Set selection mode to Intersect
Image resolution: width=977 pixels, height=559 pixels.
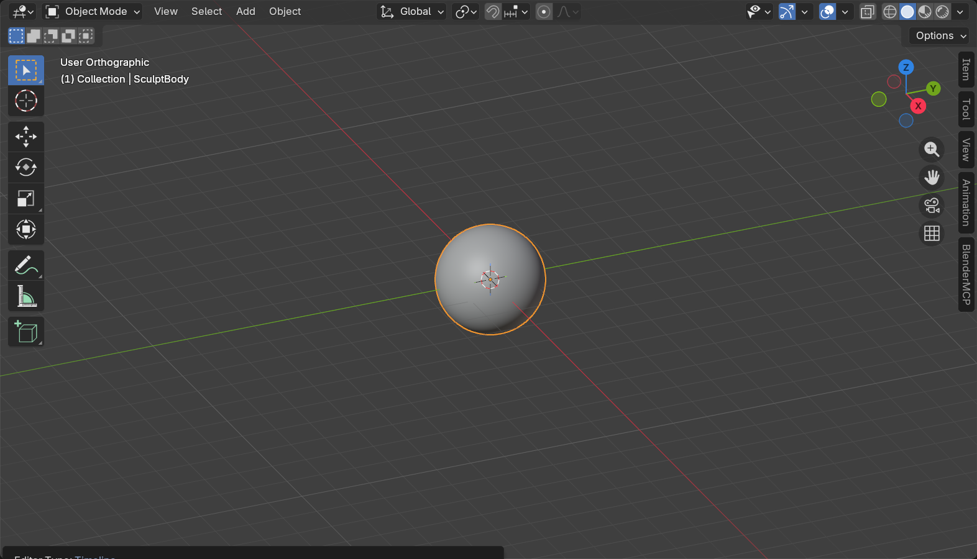pos(86,36)
